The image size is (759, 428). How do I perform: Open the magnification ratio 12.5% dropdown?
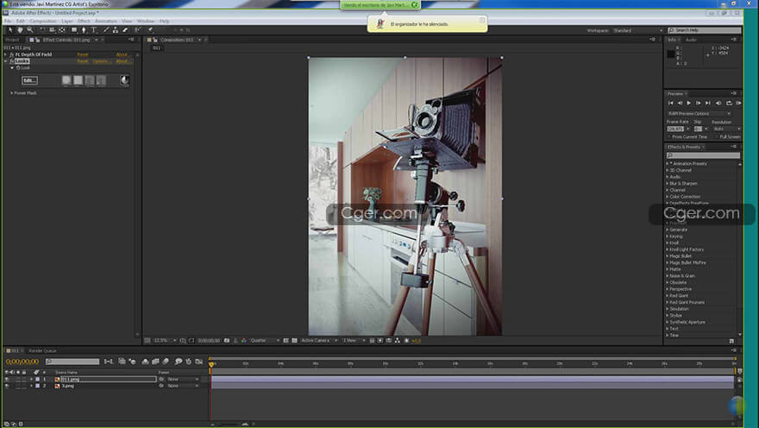pos(165,341)
